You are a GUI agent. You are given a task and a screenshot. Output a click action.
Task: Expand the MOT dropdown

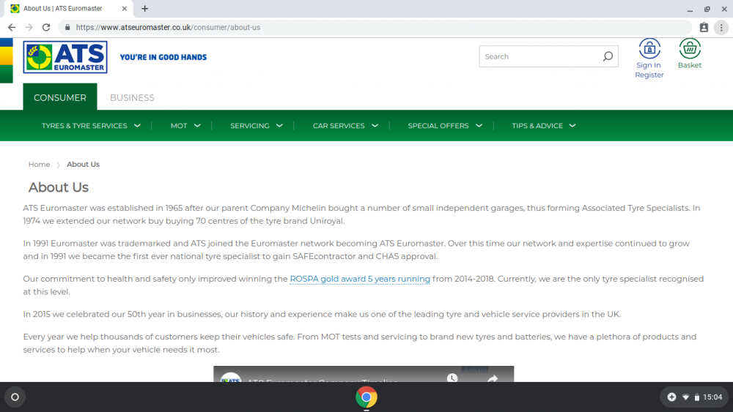[185, 126]
